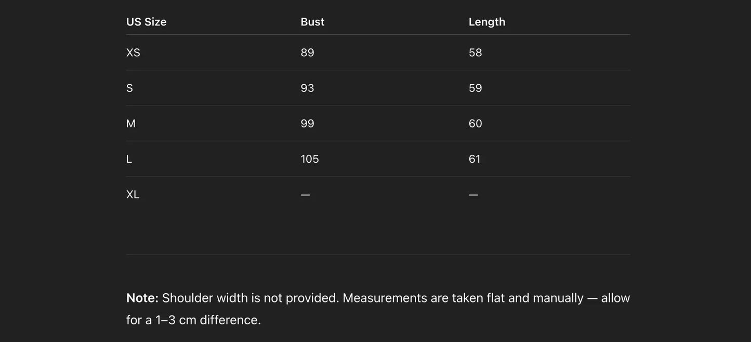Click the Length column header
This screenshot has height=342, width=751.
pyautogui.click(x=486, y=22)
